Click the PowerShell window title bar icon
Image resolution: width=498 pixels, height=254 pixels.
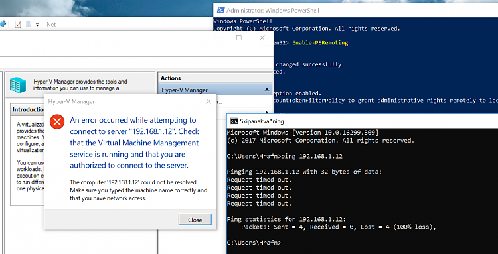tap(220, 10)
